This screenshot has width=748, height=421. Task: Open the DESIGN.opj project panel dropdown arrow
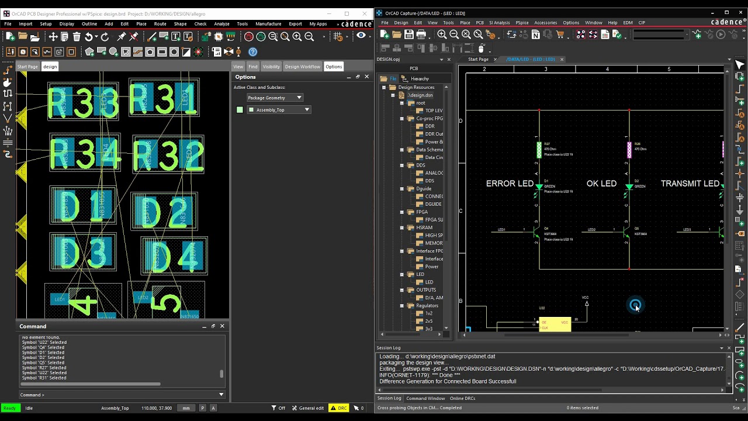point(441,60)
